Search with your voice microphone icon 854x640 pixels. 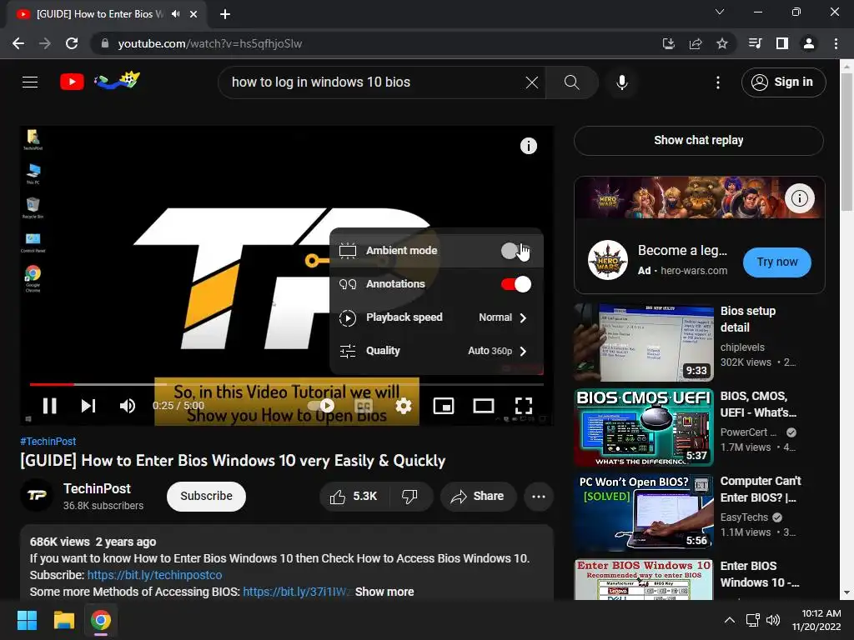[622, 82]
